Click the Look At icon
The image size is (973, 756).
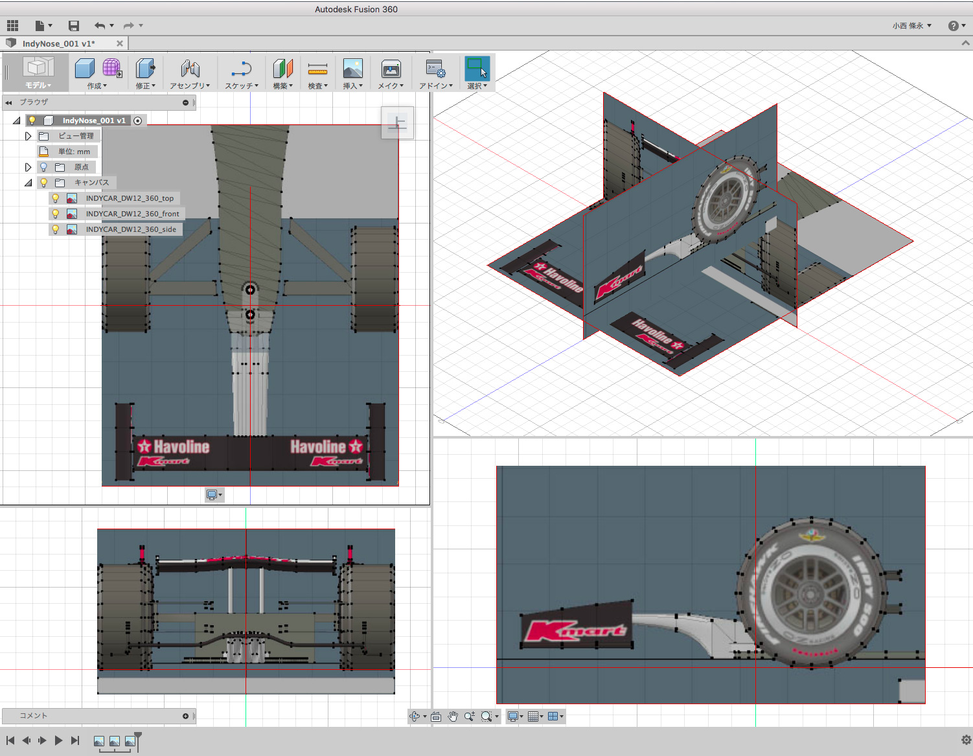click(436, 716)
